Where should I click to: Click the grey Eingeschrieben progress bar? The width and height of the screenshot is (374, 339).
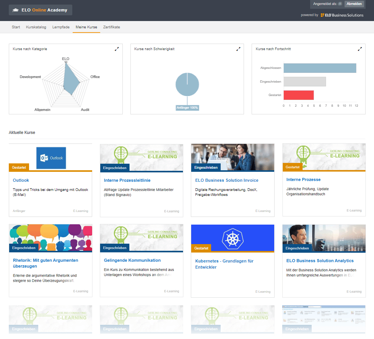(x=304, y=81)
